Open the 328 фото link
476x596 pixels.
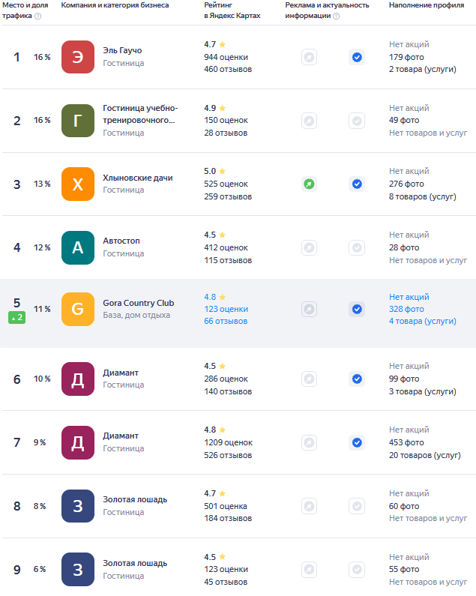[406, 309]
